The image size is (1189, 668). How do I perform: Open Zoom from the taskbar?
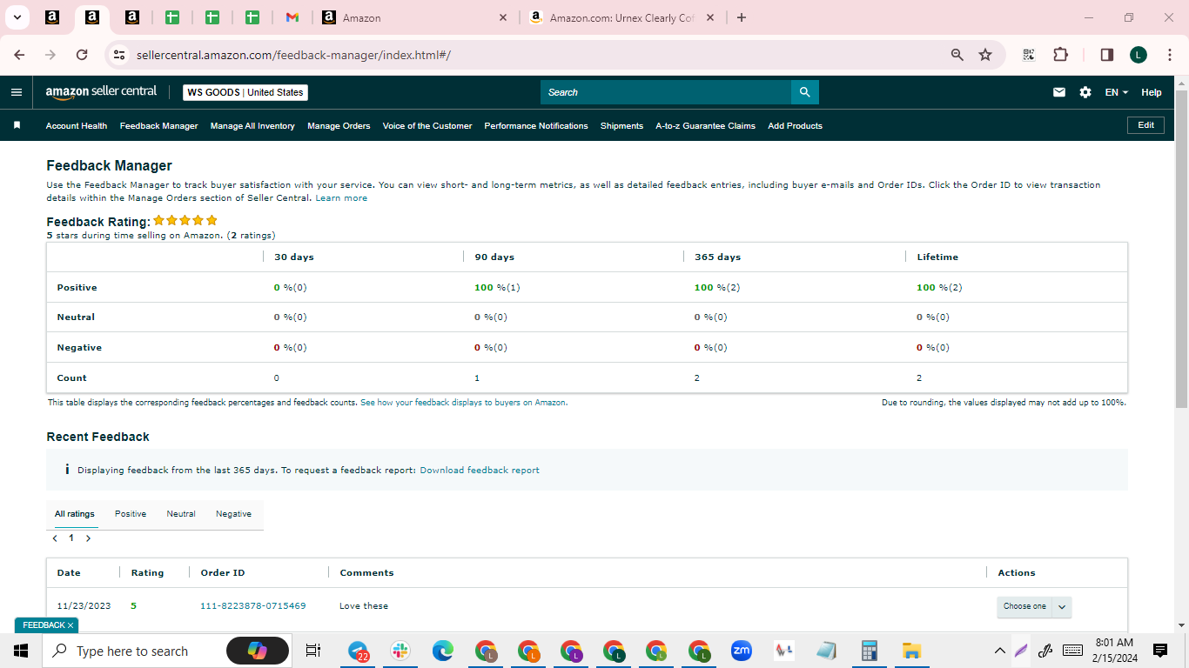pos(741,651)
